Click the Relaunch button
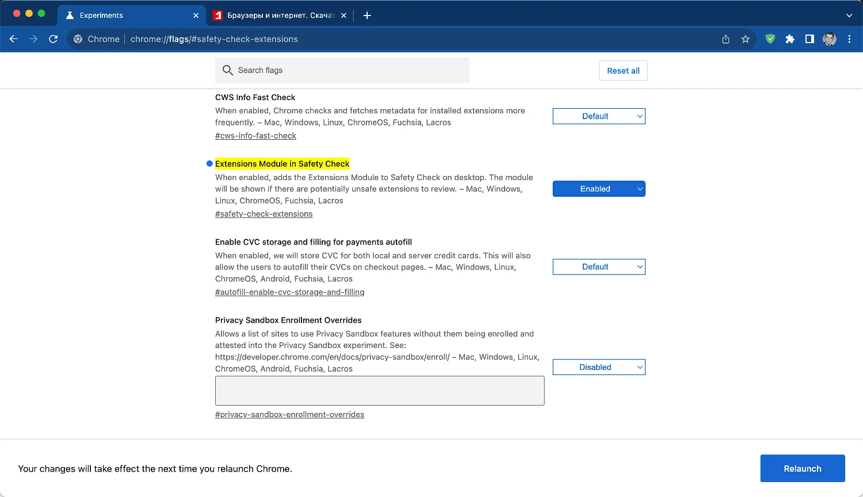 803,468
